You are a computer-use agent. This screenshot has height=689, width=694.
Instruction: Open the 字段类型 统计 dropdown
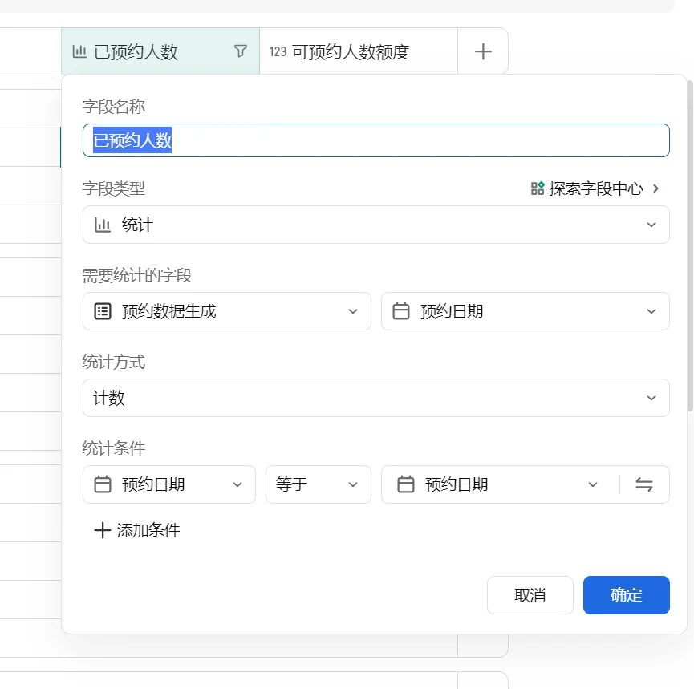coord(375,225)
